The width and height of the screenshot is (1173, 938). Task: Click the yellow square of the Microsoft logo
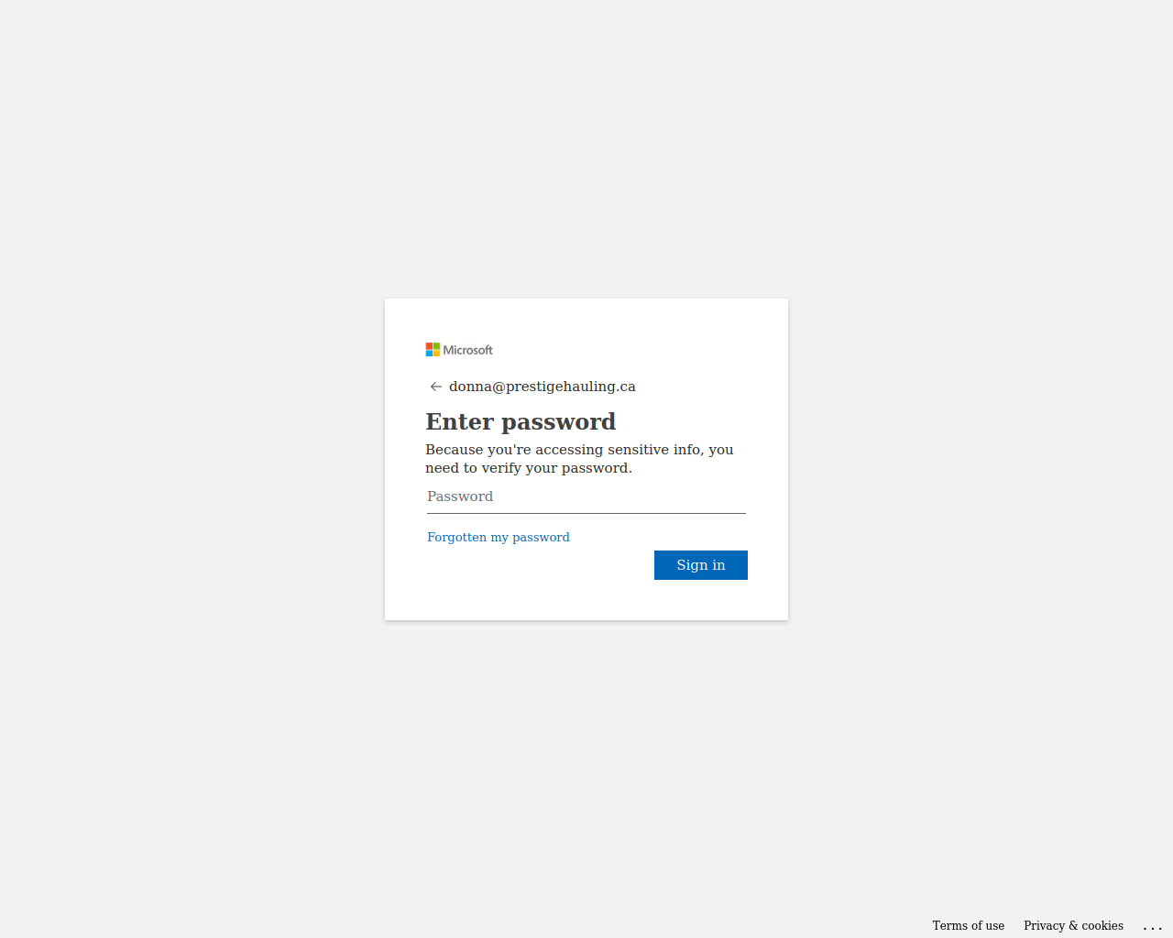pyautogui.click(x=436, y=354)
